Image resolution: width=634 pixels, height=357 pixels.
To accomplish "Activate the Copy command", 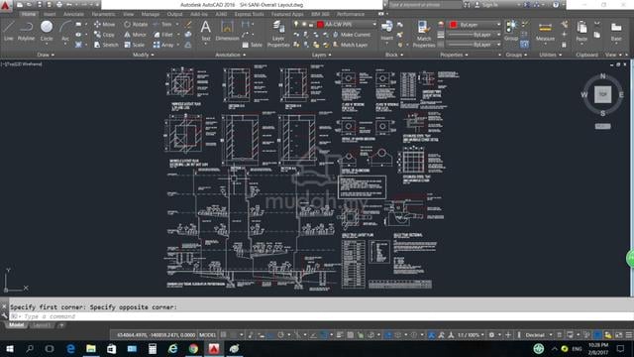I will click(105, 35).
